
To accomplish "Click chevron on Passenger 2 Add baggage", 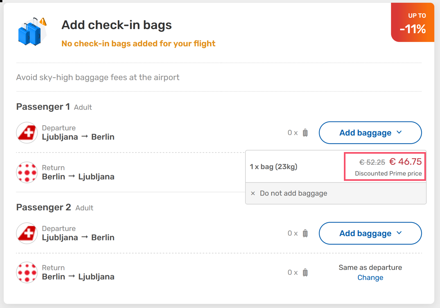I will 399,233.
